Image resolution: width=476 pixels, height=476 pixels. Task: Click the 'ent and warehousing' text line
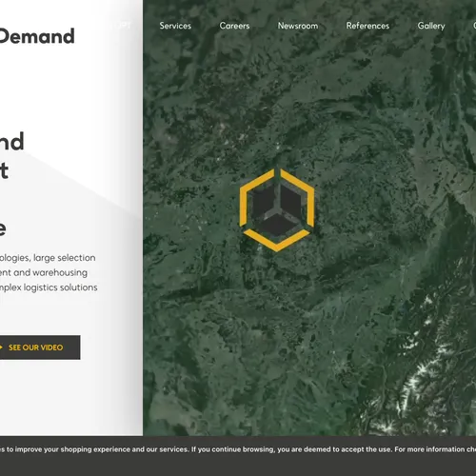44,272
